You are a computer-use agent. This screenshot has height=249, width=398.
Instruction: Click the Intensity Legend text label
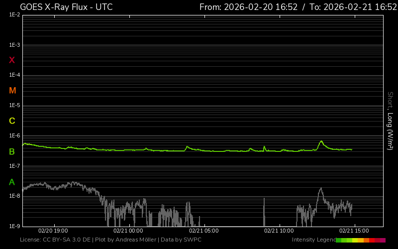point(313,240)
